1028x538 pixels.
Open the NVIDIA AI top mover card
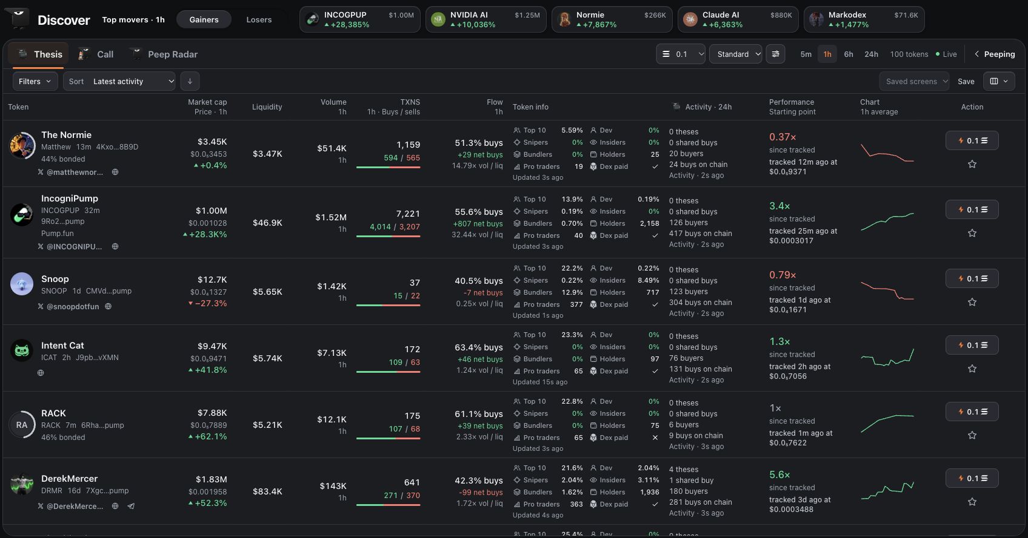(486, 19)
